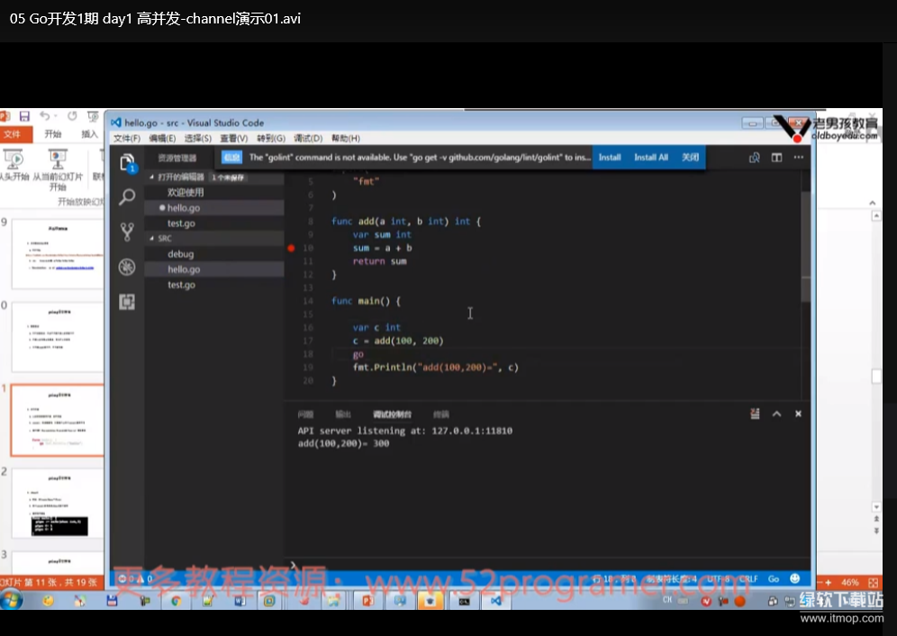Viewport: 897px width, 636px height.
Task: Click the smiley feedback icon in the status bar
Action: pos(794,578)
